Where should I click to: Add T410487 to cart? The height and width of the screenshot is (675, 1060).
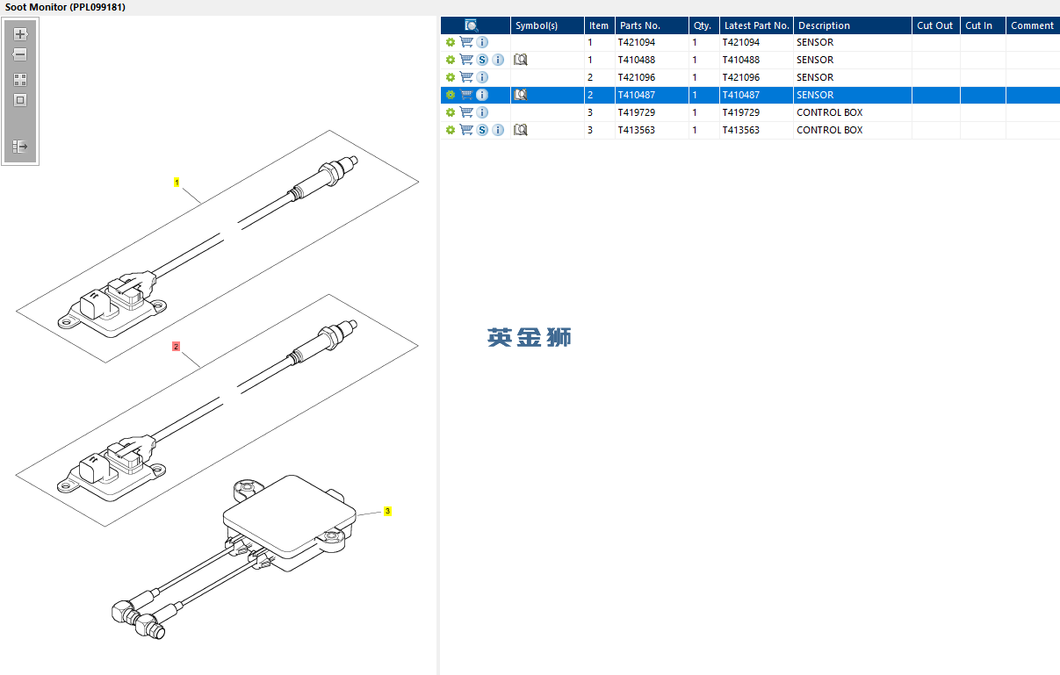[466, 95]
